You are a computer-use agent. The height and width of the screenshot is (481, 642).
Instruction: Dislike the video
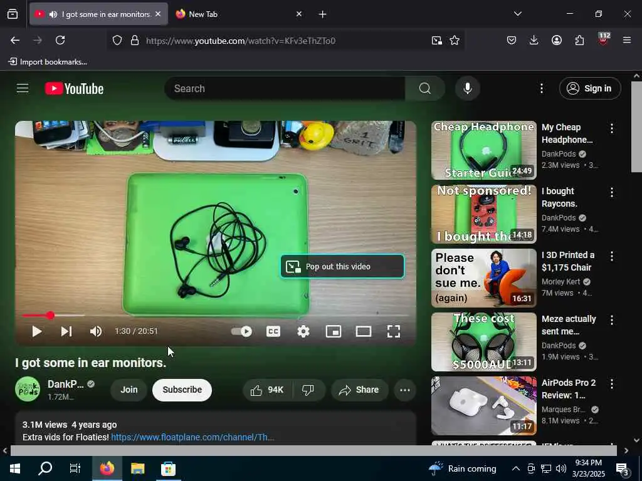(x=308, y=390)
